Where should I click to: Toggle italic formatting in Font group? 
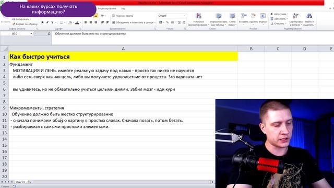point(47,22)
